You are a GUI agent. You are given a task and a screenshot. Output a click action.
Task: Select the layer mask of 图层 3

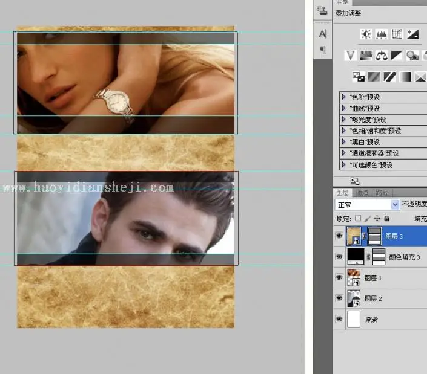pyautogui.click(x=374, y=236)
